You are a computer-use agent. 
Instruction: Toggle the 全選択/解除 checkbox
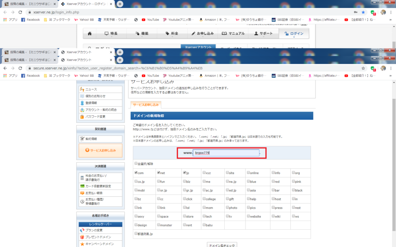(136, 164)
